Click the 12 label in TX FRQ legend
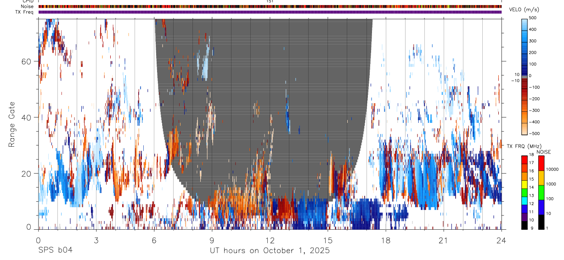This screenshot has height=260, width=564. [x=532, y=204]
